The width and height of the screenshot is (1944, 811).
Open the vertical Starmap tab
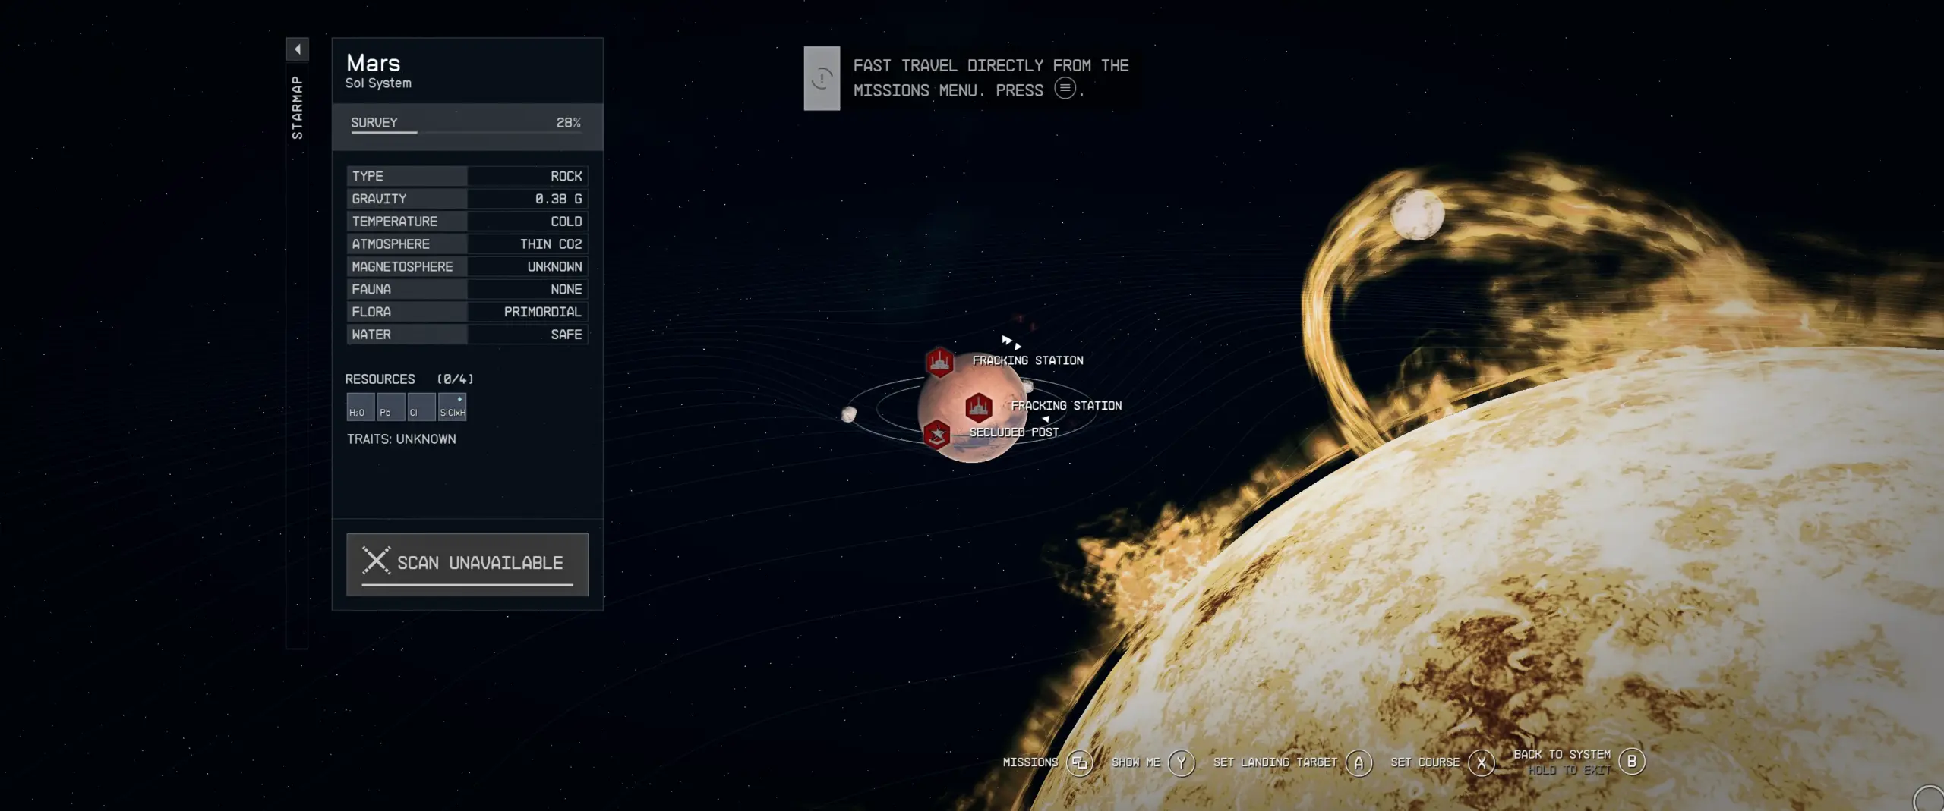tap(297, 107)
